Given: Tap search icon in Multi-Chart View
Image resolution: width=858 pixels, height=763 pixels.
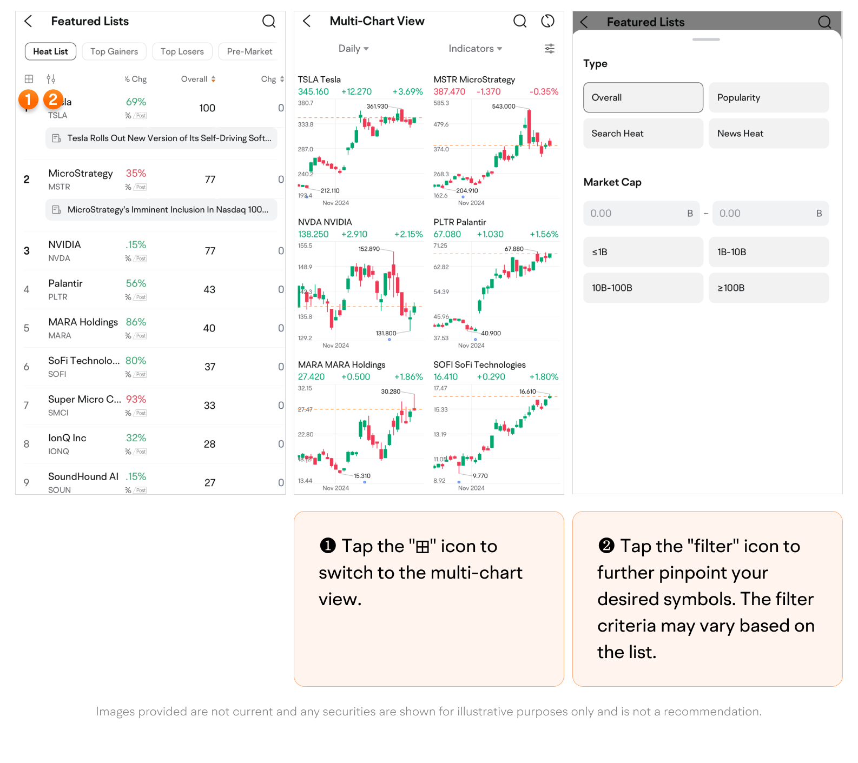Looking at the screenshot, I should 519,21.
